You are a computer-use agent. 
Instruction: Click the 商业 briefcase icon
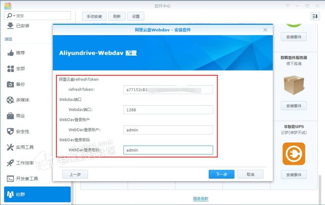click(10, 116)
